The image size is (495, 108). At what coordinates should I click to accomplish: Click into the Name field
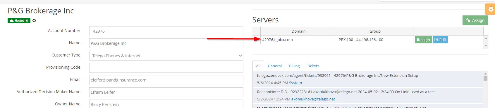point(166,43)
